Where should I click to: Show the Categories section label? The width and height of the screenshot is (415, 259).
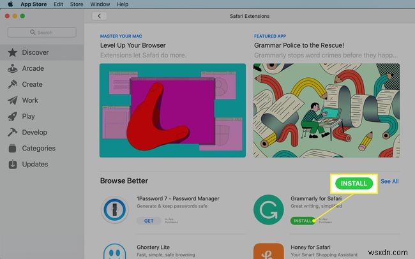coord(39,148)
